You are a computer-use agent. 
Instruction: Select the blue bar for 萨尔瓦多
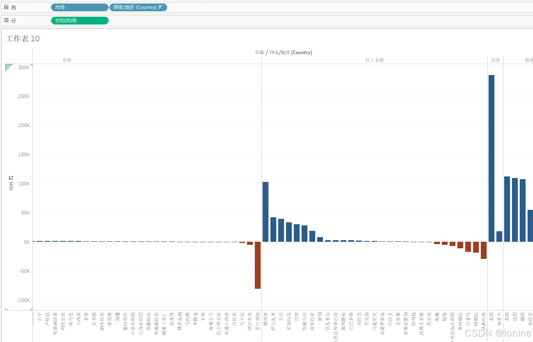(273, 229)
